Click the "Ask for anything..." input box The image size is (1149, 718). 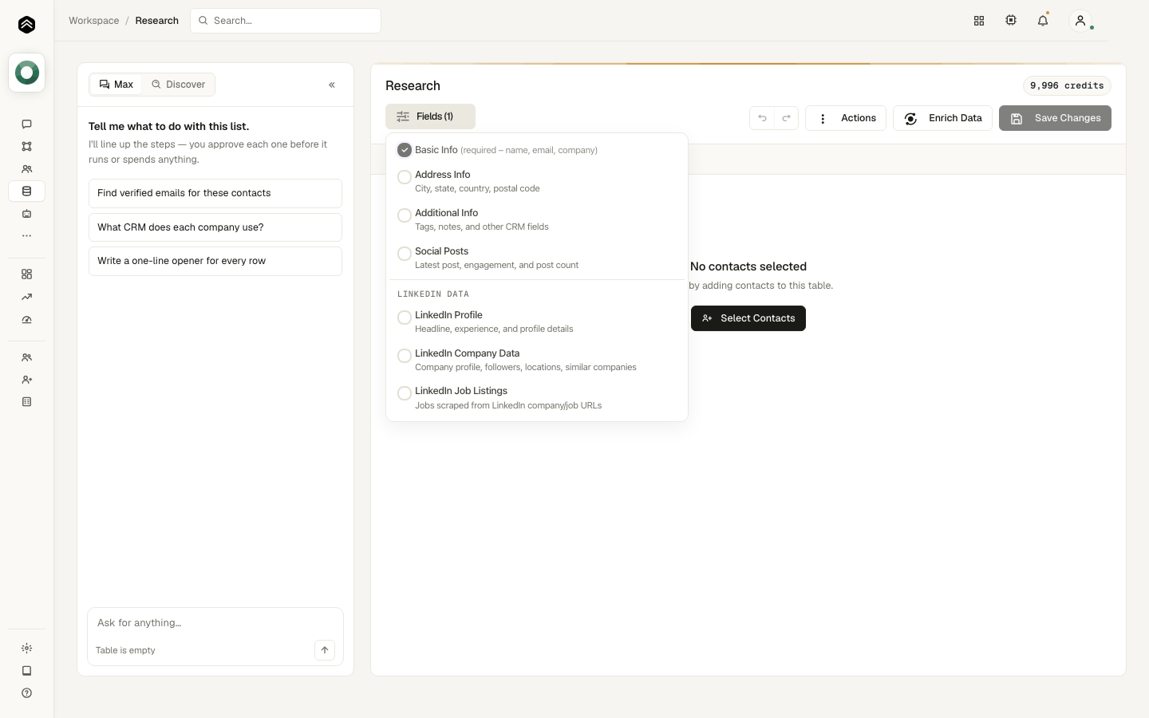click(x=215, y=623)
